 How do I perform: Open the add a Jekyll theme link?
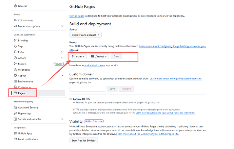point(95,65)
